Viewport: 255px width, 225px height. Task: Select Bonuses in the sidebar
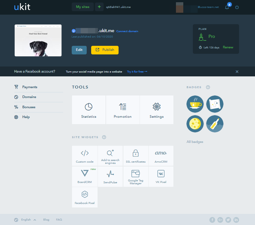point(28,107)
